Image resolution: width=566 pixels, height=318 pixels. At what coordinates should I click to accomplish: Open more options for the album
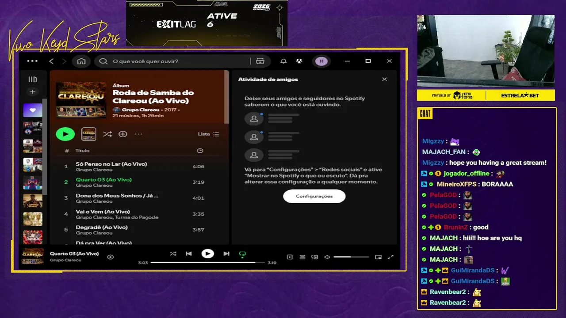138,134
